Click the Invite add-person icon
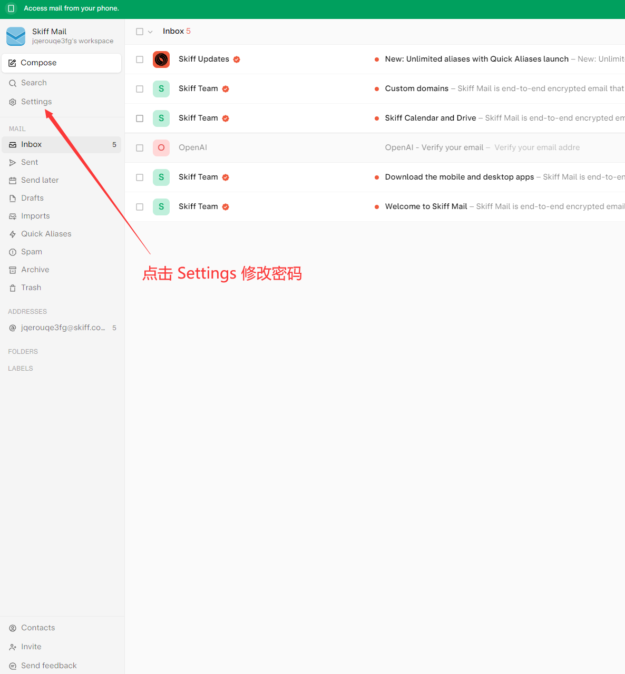Viewport: 625px width, 674px height. pyautogui.click(x=13, y=647)
